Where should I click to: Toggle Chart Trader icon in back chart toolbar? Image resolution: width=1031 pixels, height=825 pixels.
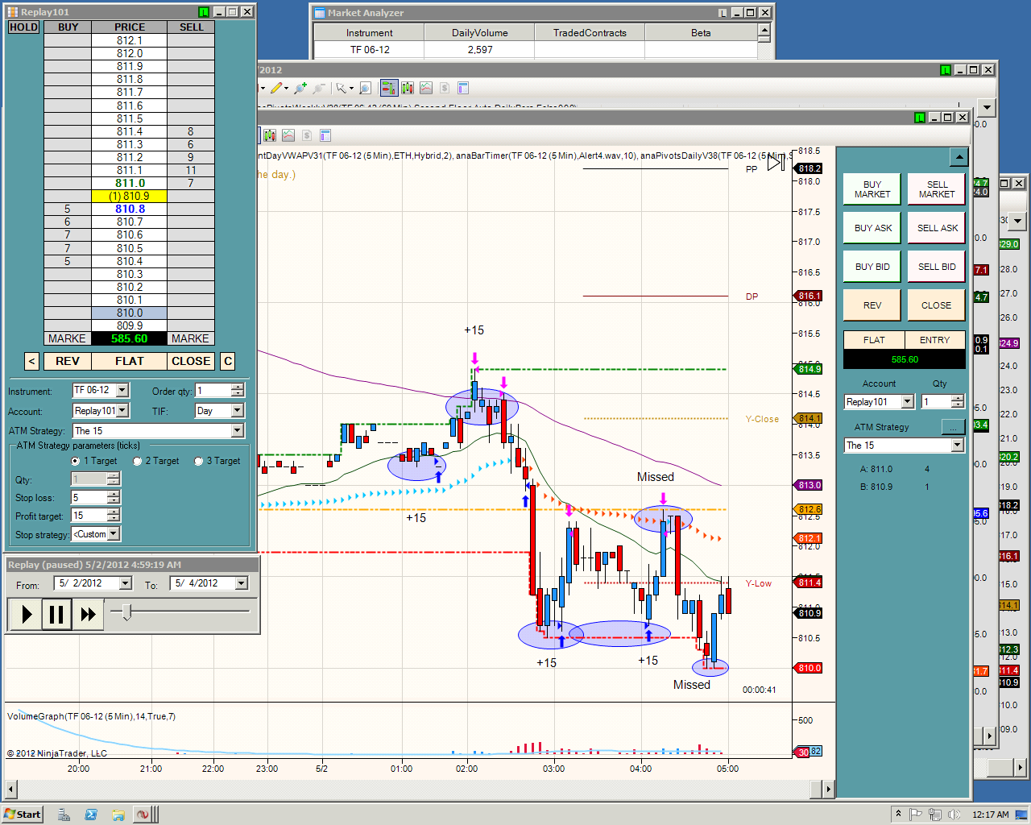coord(389,88)
